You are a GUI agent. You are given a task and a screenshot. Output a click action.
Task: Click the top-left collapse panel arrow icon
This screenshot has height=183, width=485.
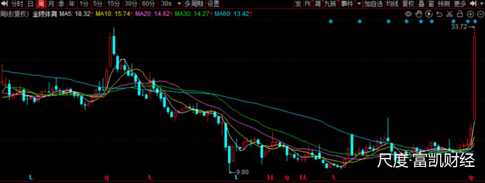[x=5, y=4]
